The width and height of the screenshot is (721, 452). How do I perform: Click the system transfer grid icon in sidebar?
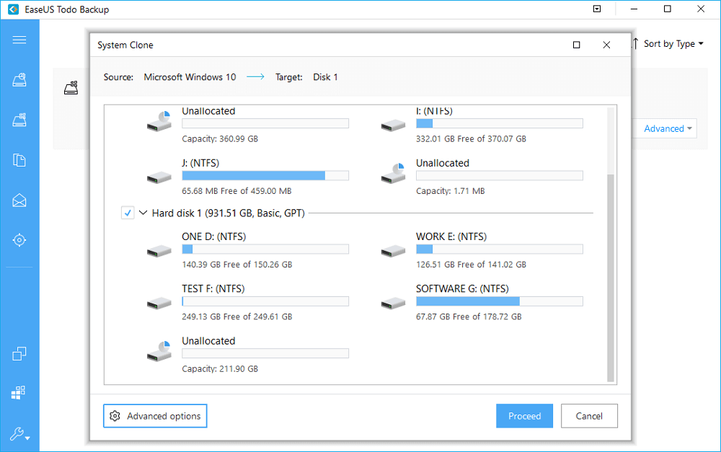[19, 392]
